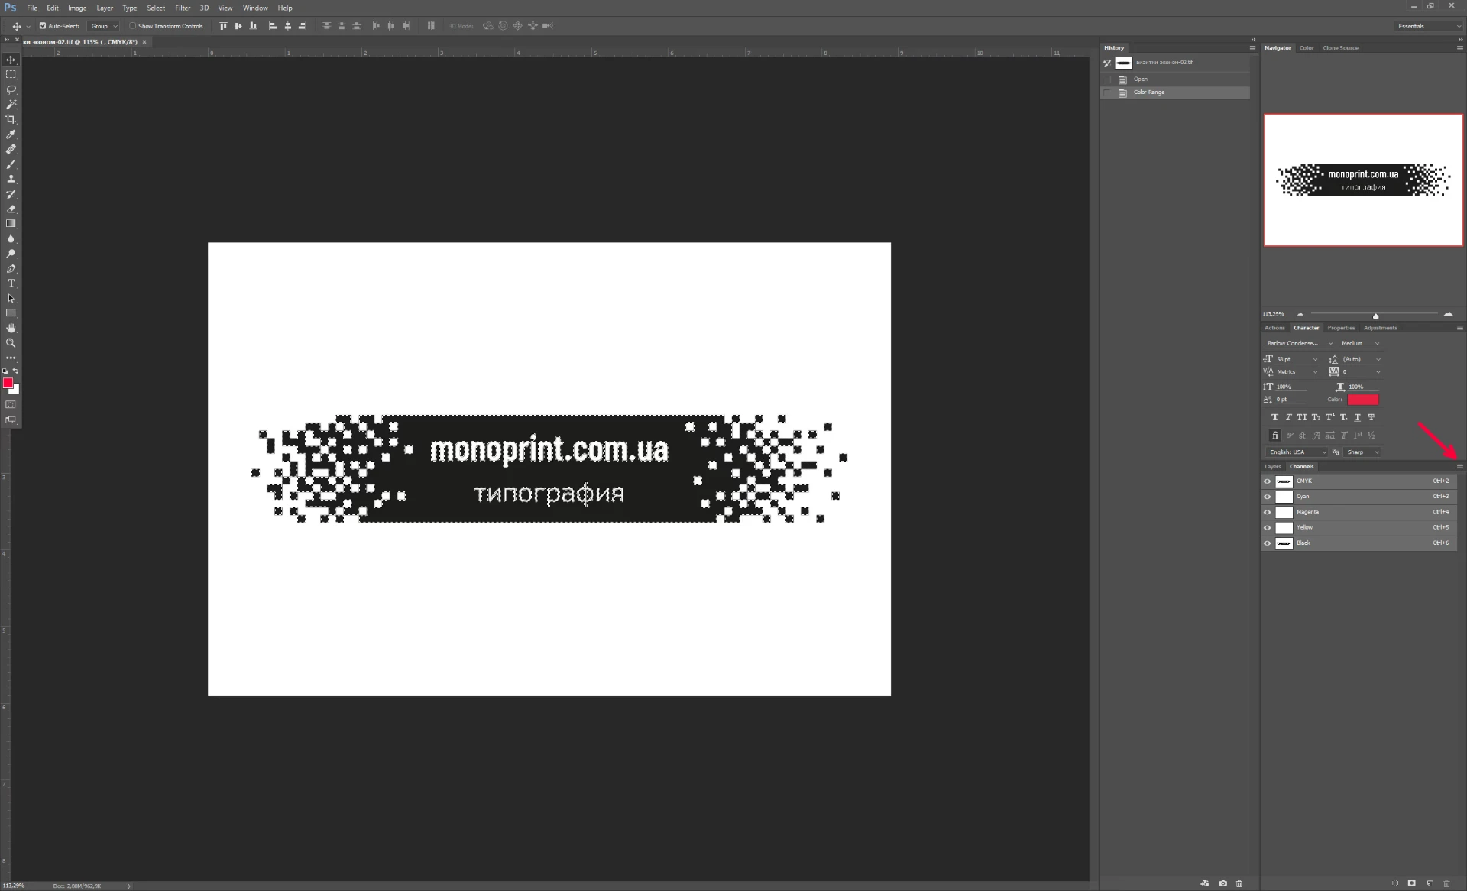The width and height of the screenshot is (1467, 891).
Task: Select the Path Selection tool
Action: (11, 298)
